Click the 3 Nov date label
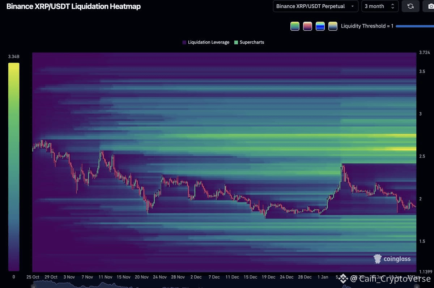434x288 pixels. (x=69, y=277)
